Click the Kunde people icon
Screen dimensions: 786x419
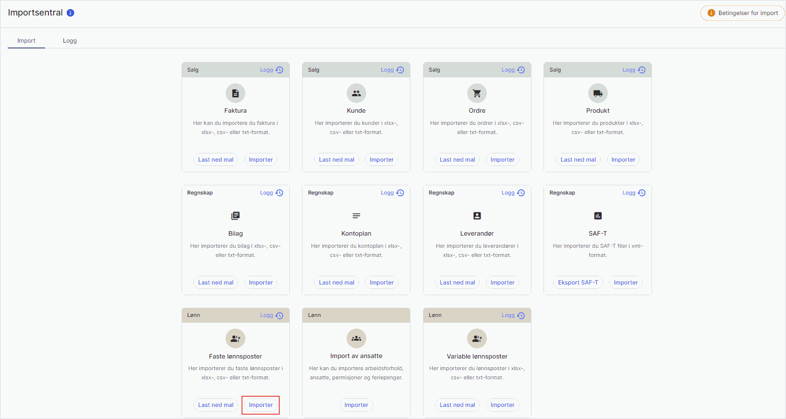pos(356,93)
